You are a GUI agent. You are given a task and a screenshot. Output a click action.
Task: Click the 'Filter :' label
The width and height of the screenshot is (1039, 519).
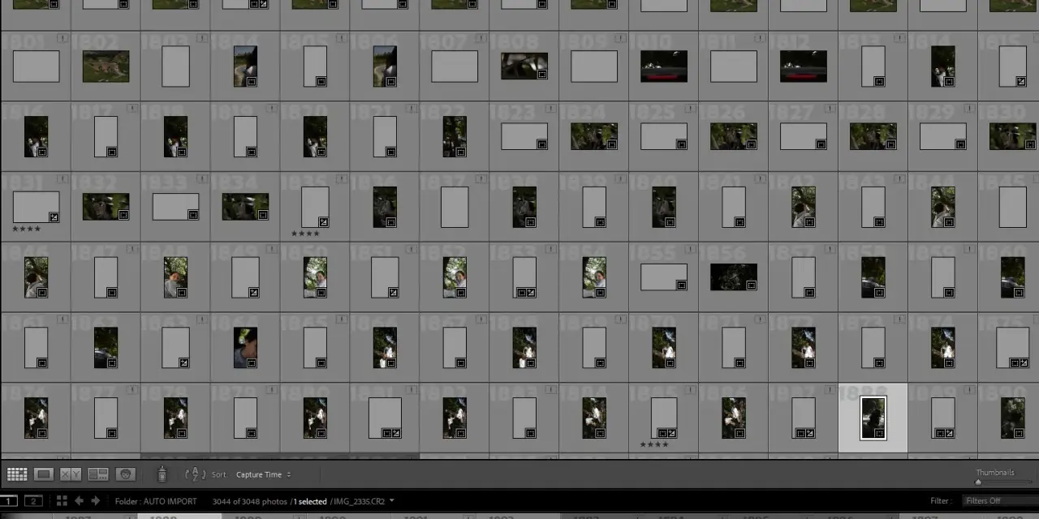pos(941,501)
